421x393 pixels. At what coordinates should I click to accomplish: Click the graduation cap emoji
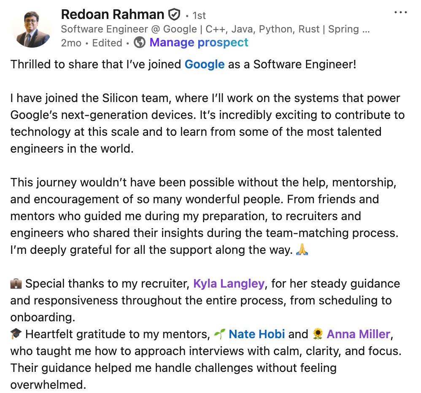point(16,335)
